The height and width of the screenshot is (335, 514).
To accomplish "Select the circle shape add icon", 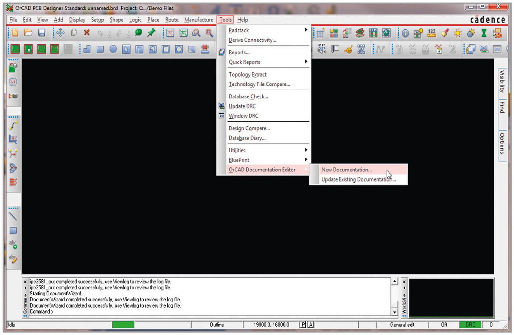I will point(113,49).
